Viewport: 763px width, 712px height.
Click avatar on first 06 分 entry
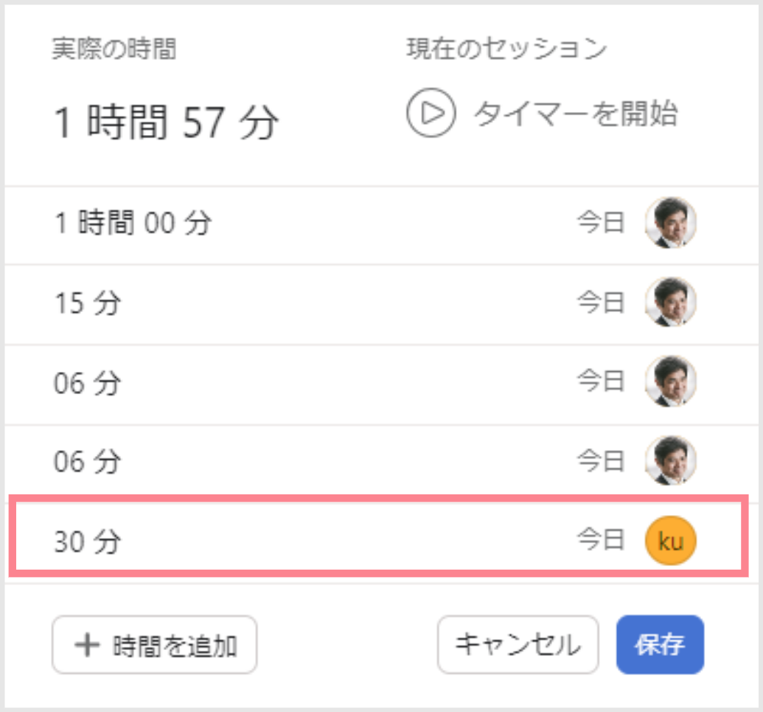click(671, 381)
